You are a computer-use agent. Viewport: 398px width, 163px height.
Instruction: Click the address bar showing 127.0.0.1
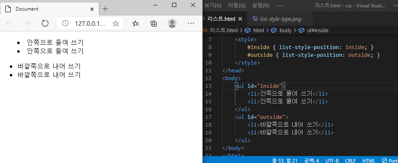click(x=90, y=24)
